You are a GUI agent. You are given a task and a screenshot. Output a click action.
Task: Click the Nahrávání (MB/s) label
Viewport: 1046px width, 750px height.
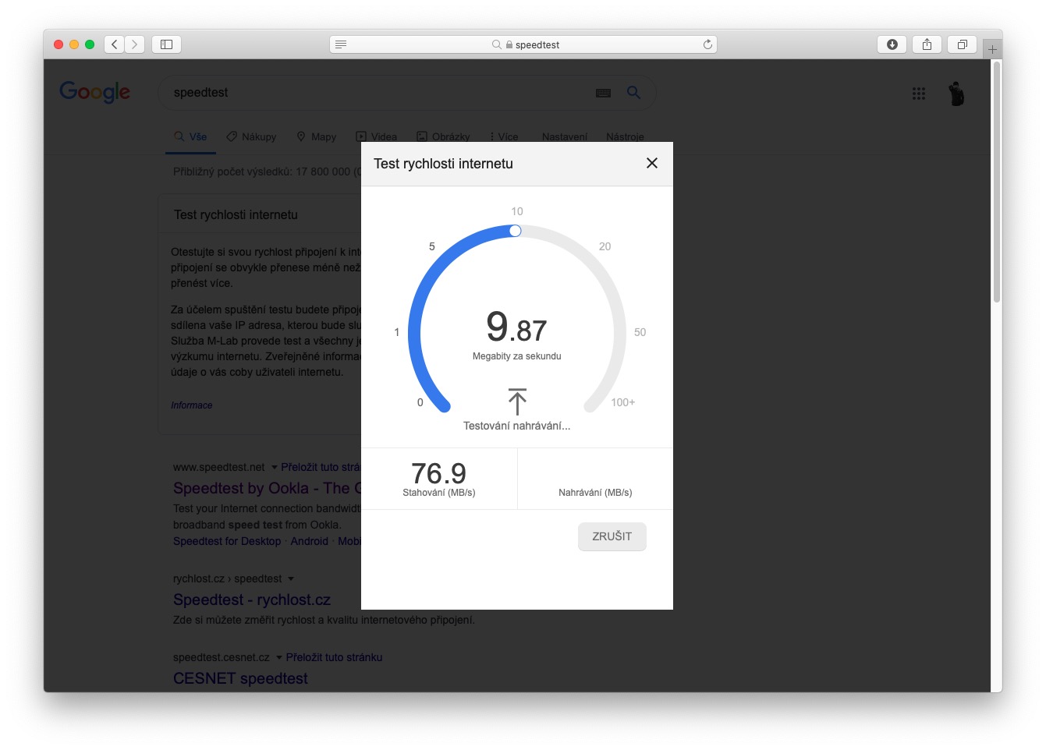coord(595,493)
